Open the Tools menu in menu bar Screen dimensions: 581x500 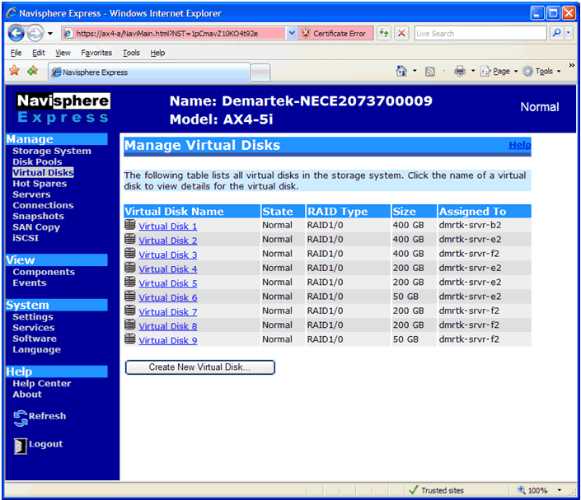(x=131, y=53)
